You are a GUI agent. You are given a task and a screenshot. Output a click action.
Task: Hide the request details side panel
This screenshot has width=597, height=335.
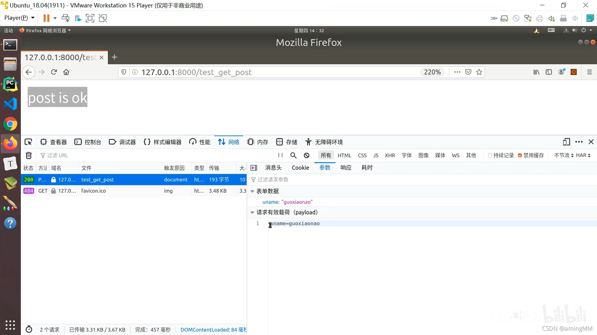(254, 168)
